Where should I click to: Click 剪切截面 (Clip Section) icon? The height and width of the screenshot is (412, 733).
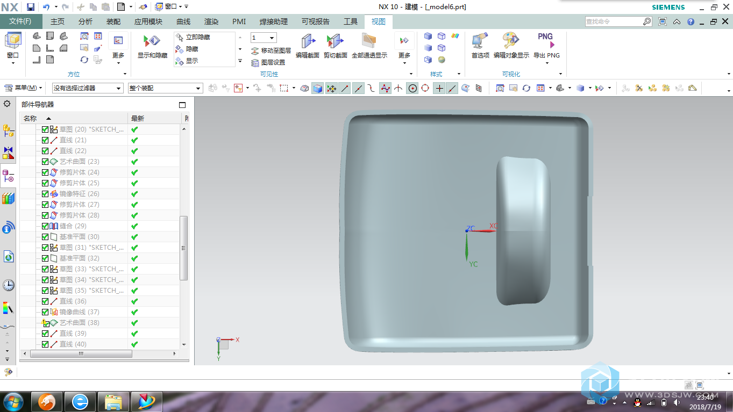pyautogui.click(x=335, y=41)
